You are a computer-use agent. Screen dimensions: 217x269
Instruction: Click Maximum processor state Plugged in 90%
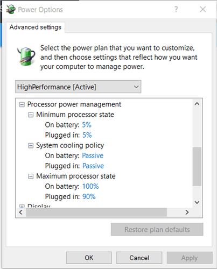pos(89,197)
